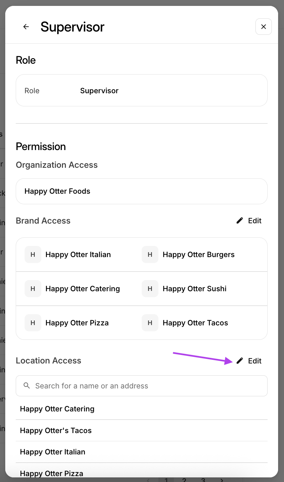Click the Happy Otter Sushi brand label
This screenshot has height=482, width=284.
coord(194,289)
